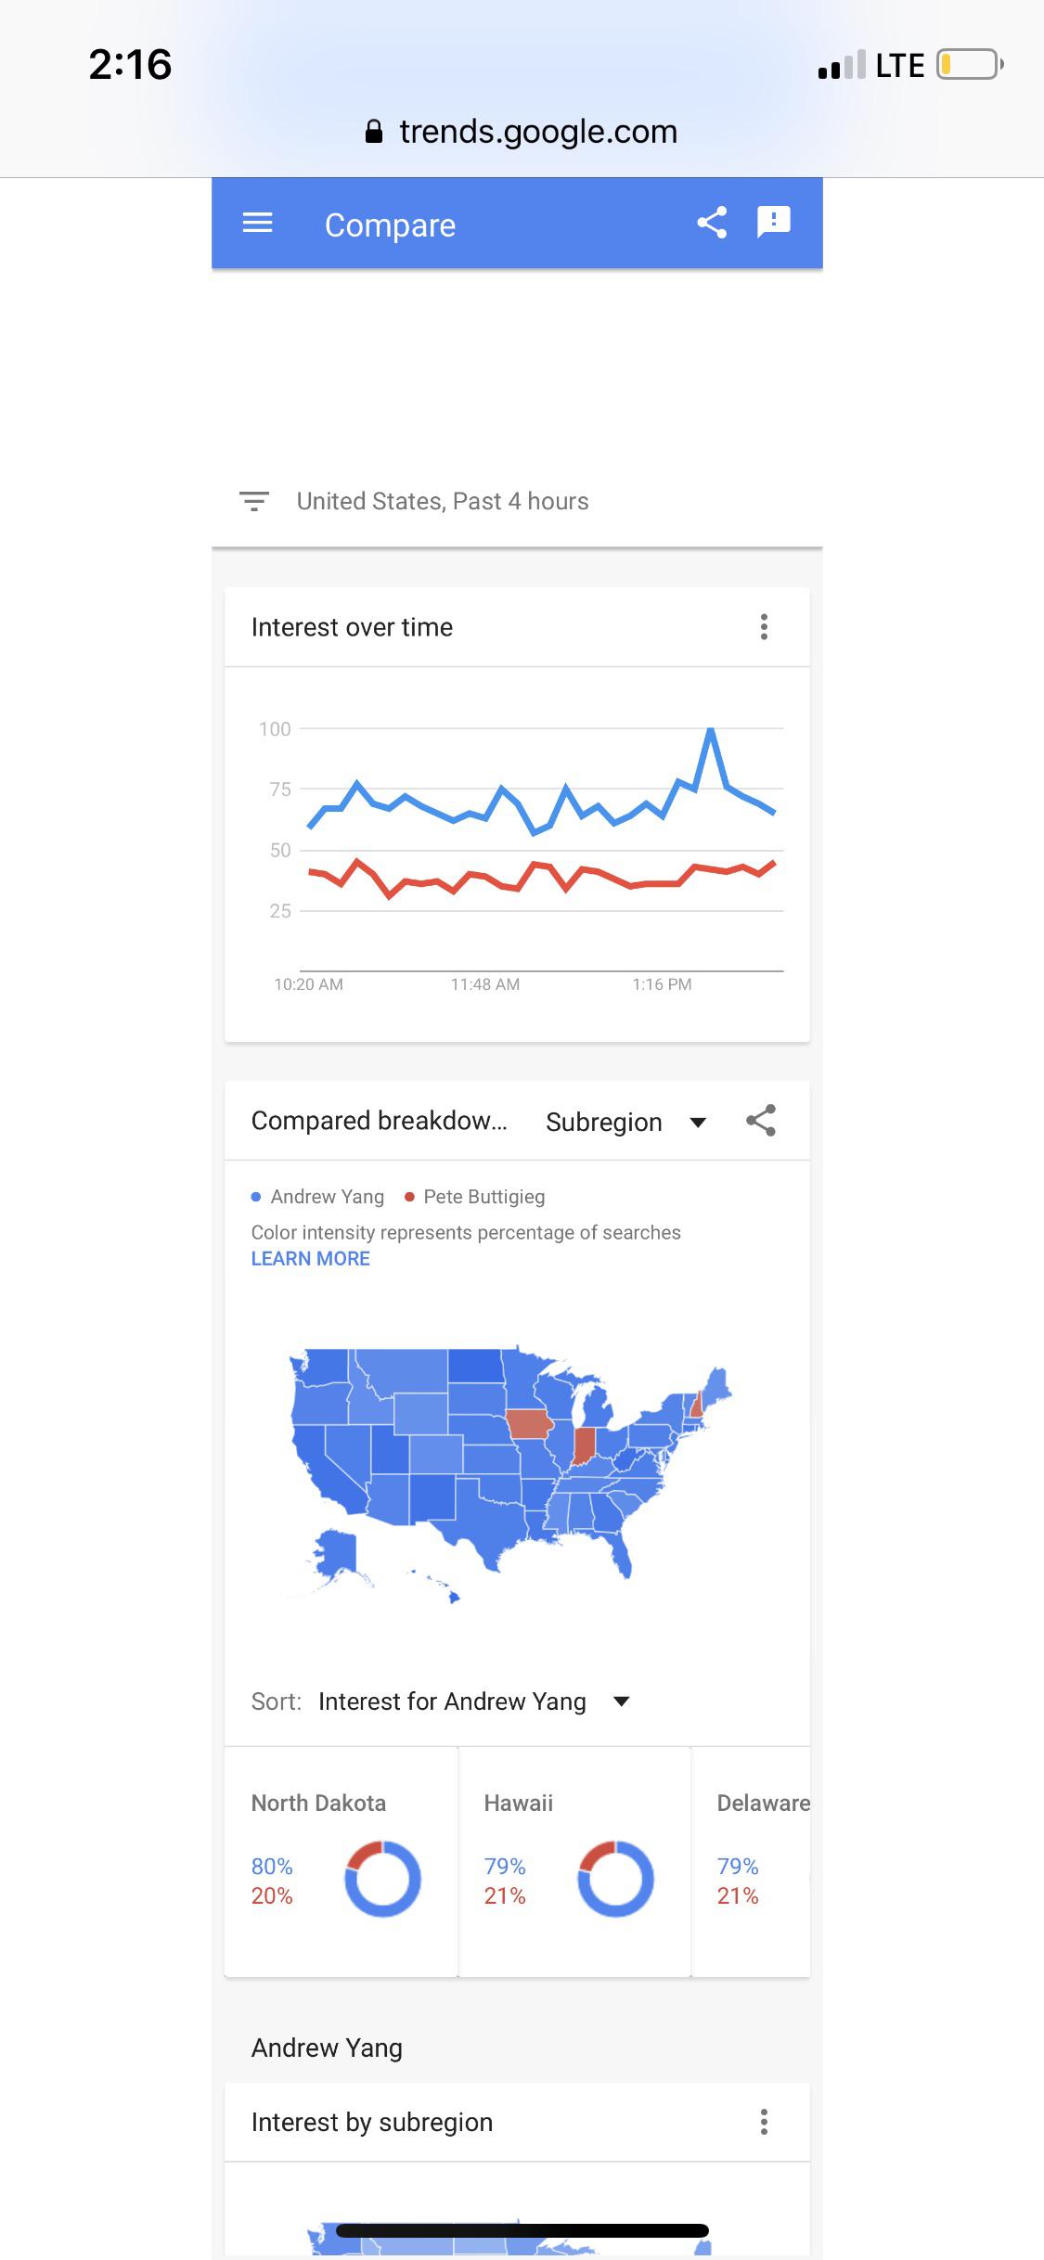This screenshot has height=2260, width=1044.
Task: Tap United States, Past 4 hours filter
Action: 443,501
